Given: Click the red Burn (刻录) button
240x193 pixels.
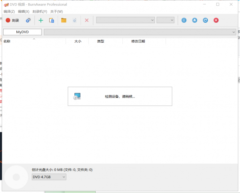Looking at the screenshot, I should pyautogui.click(x=12, y=20).
